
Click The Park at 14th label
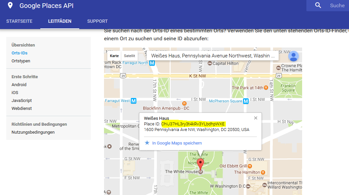coord(247,88)
